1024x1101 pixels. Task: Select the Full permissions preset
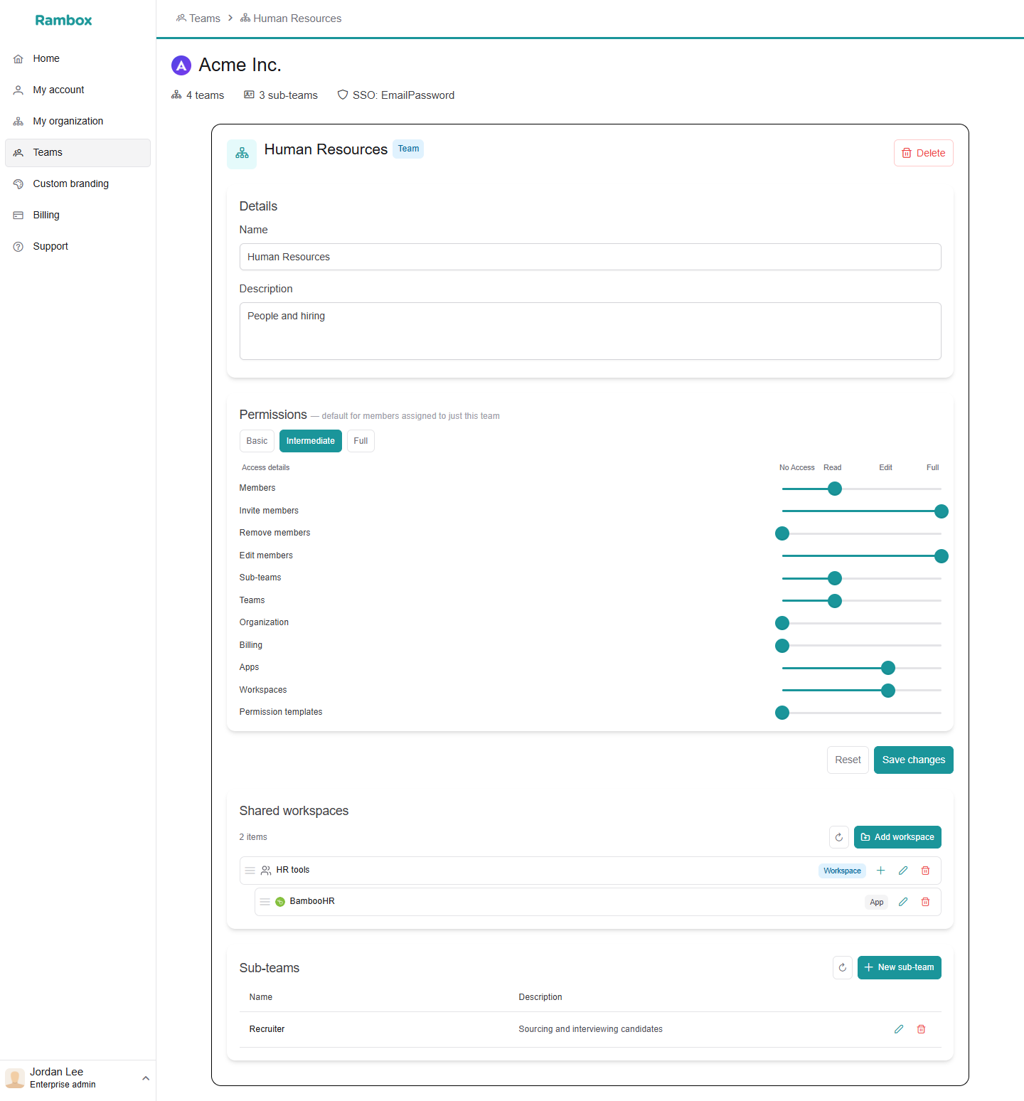click(x=361, y=441)
